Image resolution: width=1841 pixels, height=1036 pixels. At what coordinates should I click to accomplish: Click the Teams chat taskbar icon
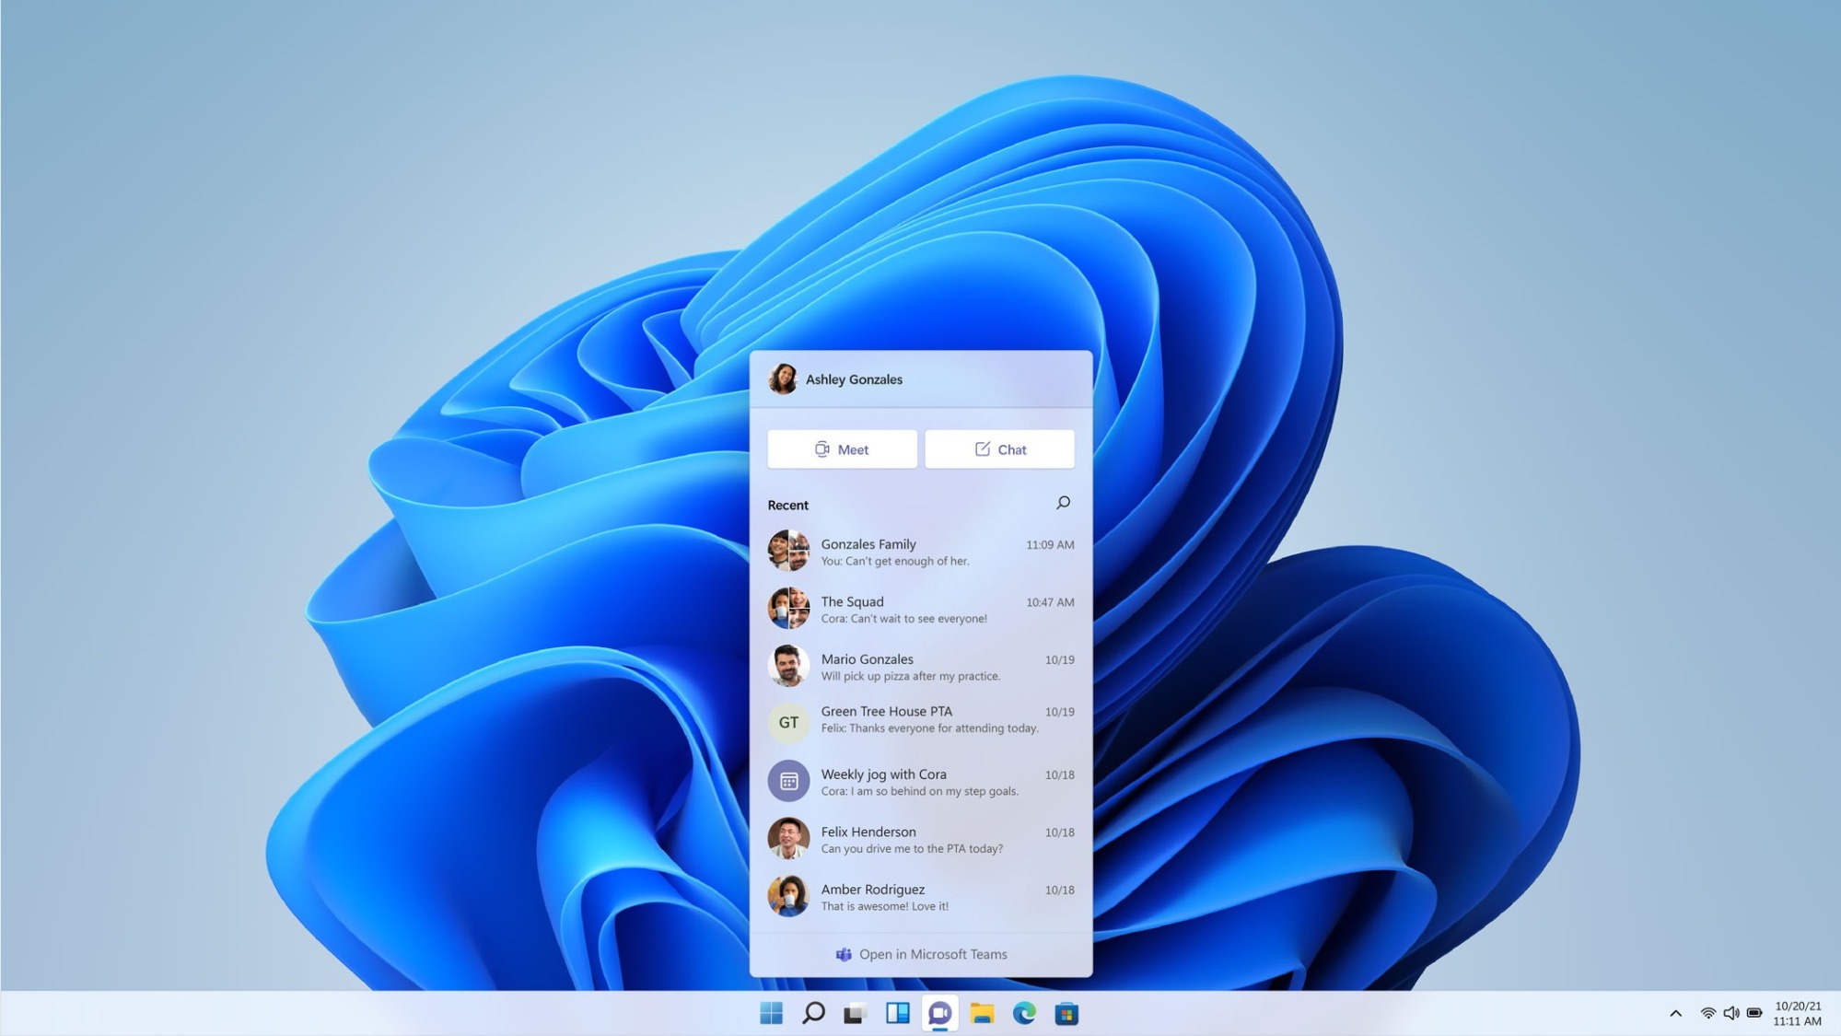click(x=940, y=1013)
